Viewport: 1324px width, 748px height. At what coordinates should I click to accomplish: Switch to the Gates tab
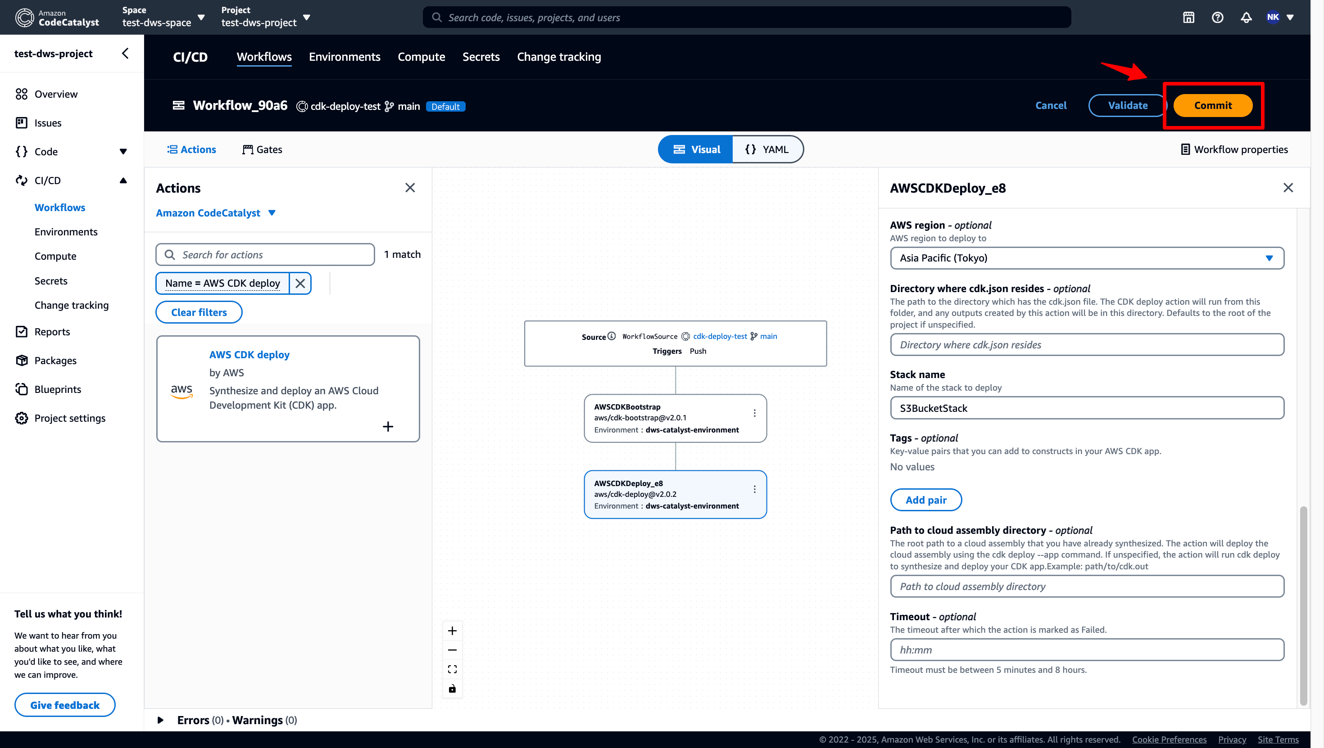point(262,149)
